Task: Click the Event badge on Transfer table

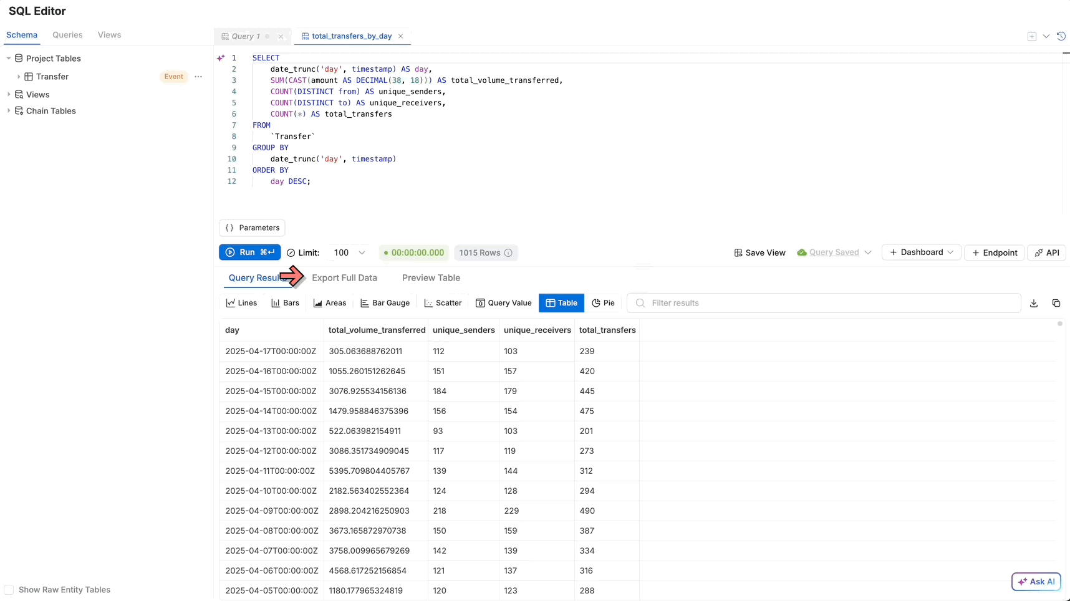Action: click(x=174, y=77)
